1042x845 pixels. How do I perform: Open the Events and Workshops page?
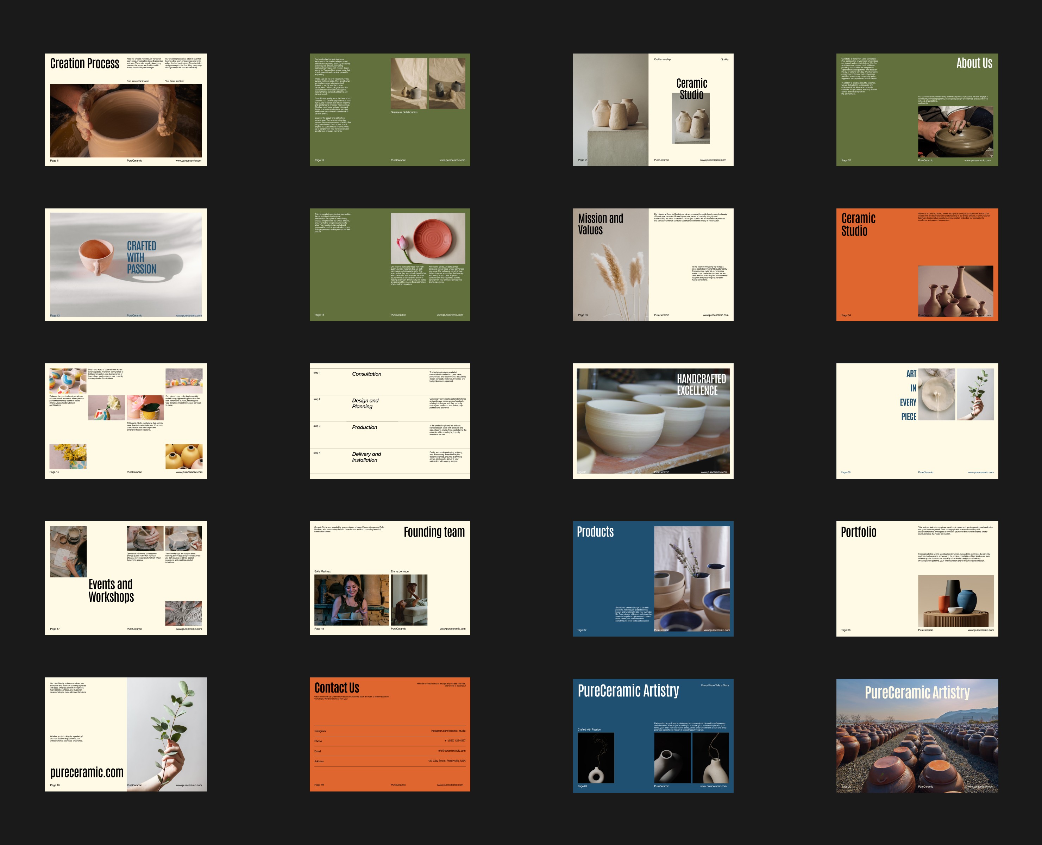click(126, 578)
